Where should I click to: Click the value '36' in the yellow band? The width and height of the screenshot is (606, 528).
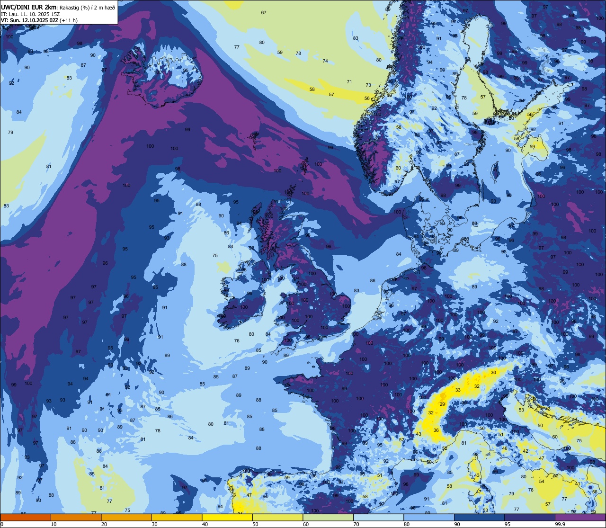[436, 430]
